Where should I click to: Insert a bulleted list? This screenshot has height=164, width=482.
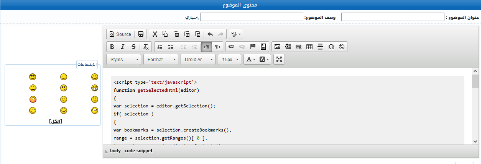[x=171, y=47]
